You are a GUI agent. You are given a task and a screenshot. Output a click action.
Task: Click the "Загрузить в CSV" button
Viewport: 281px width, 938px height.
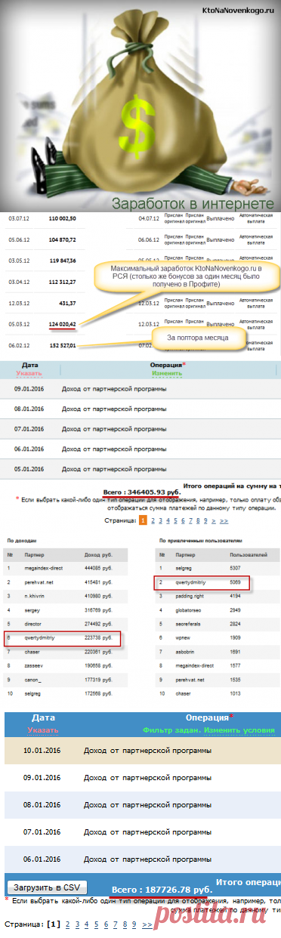click(x=47, y=887)
